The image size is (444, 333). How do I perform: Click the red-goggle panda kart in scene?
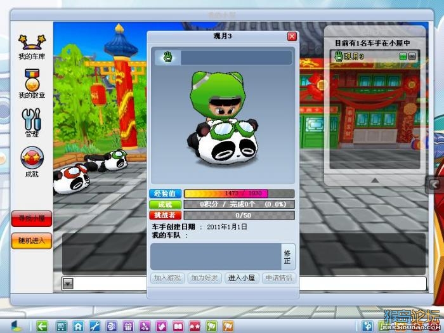pyautogui.click(x=71, y=179)
